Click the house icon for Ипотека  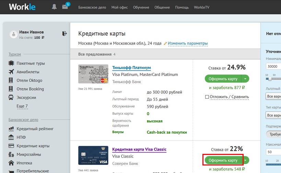pos(11,163)
